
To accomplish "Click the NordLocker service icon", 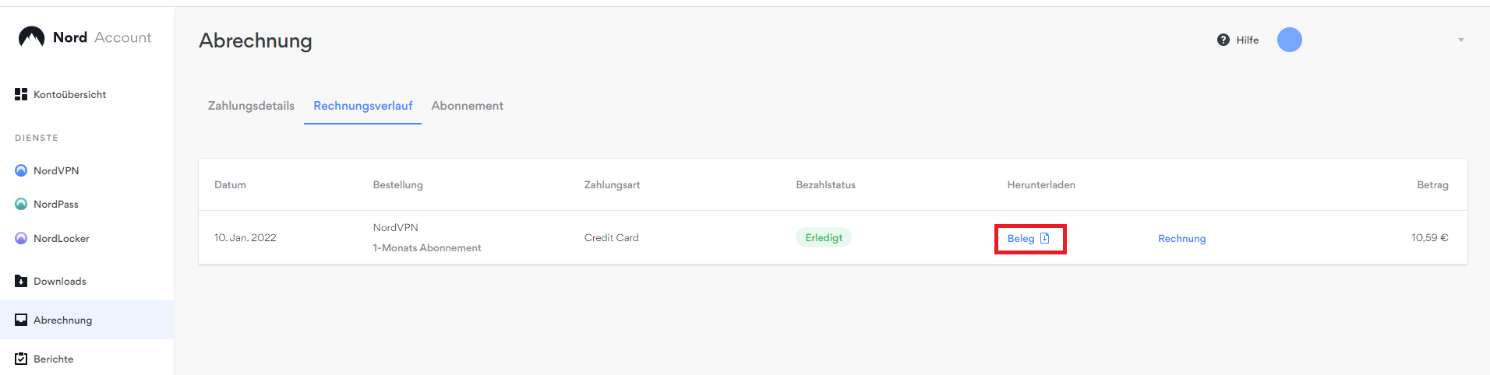I will click(21, 238).
